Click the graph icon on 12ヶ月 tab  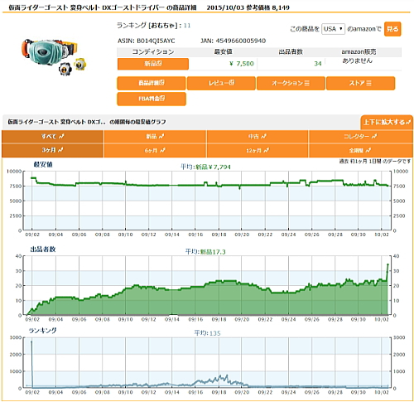coord(267,151)
